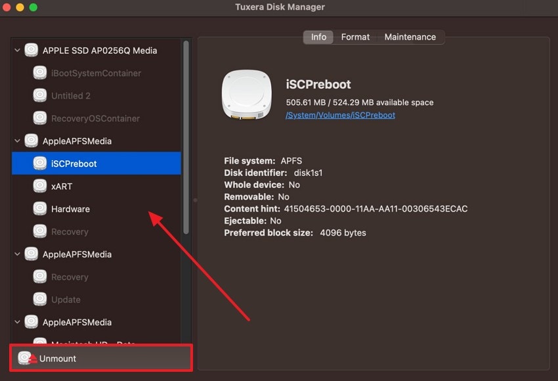Click the large iSCPreboot drive image
The image size is (558, 381).
[x=247, y=95]
